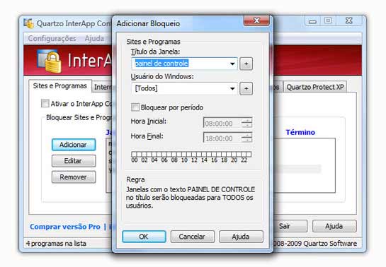Click the plus button beside Usuário do Windows
This screenshot has height=267, width=386.
coord(246,88)
